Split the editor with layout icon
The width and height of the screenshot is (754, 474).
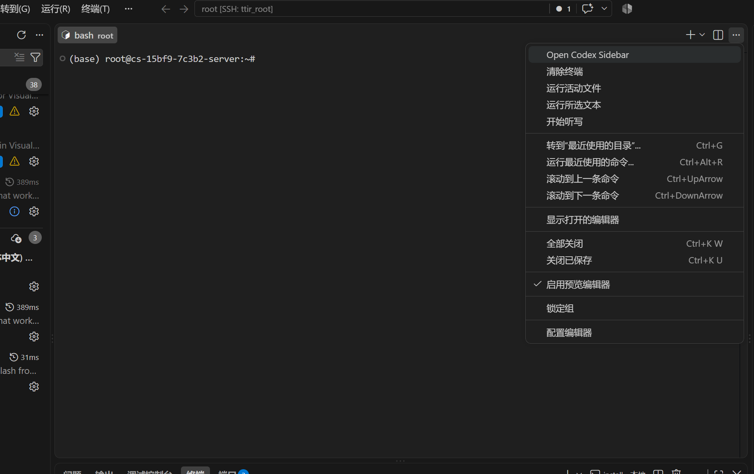tap(718, 35)
